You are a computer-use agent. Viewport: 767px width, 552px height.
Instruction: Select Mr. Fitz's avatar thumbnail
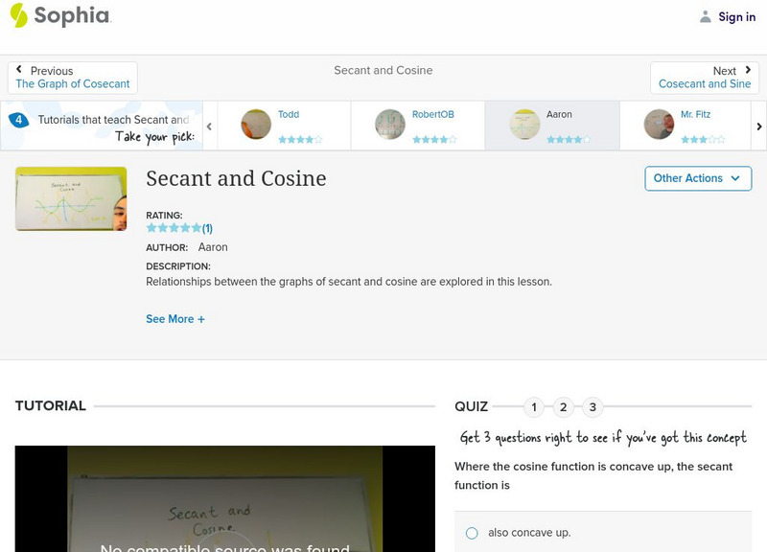660,125
